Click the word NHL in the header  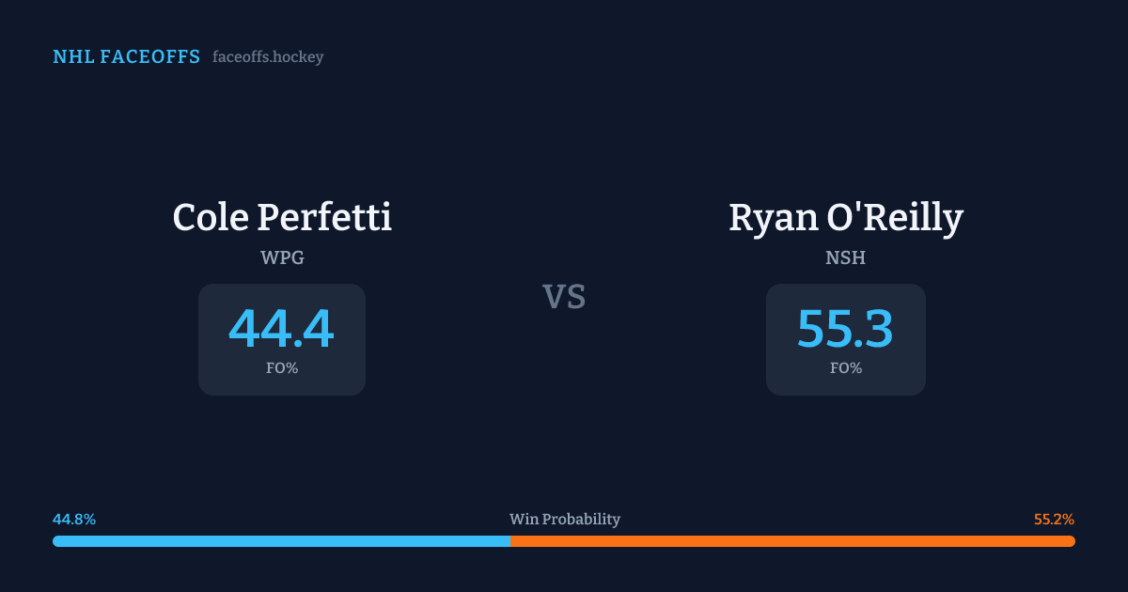pos(72,57)
